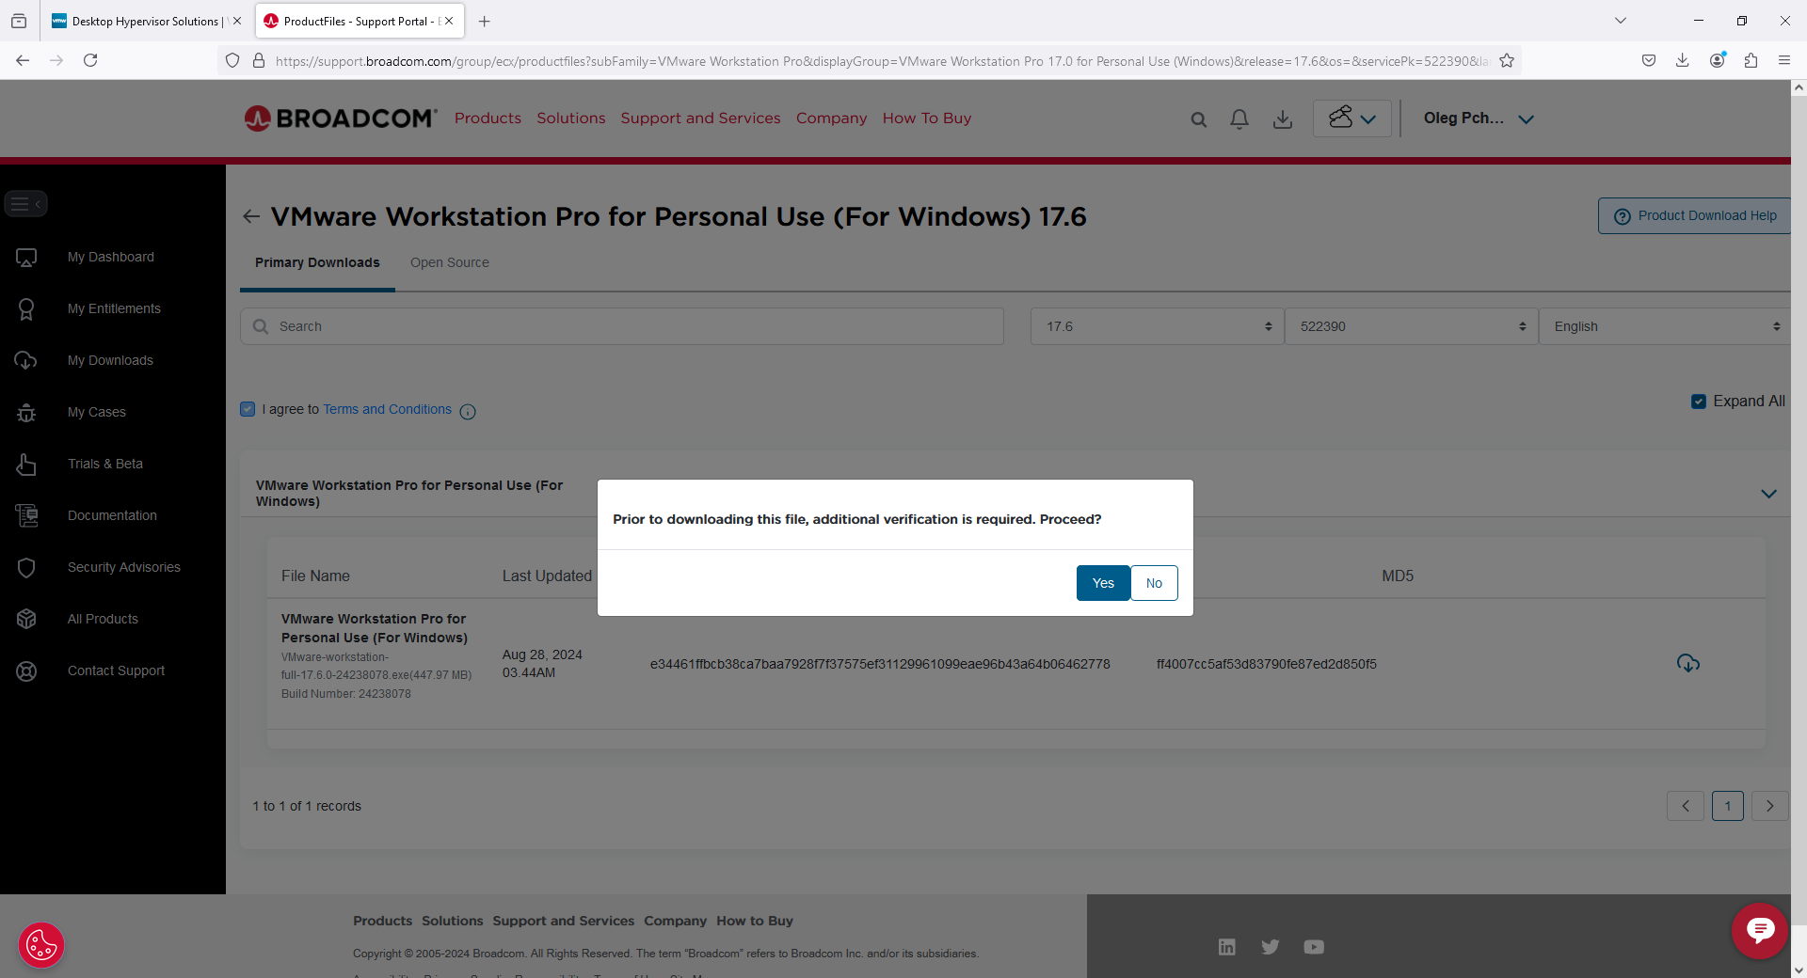1807x978 pixels.
Task: Open Firefox extensions icon
Action: coord(1751,60)
